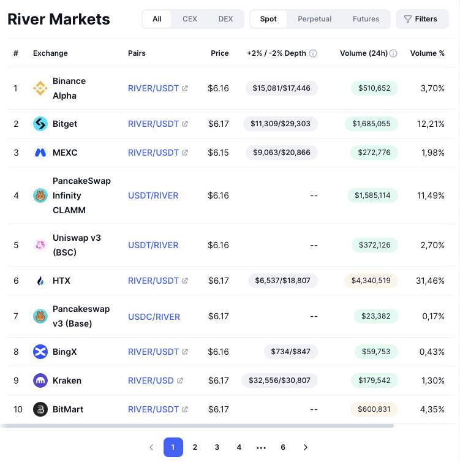The image size is (460, 462).
Task: Click the $4,340,519 HTX volume badge
Action: tap(371, 281)
